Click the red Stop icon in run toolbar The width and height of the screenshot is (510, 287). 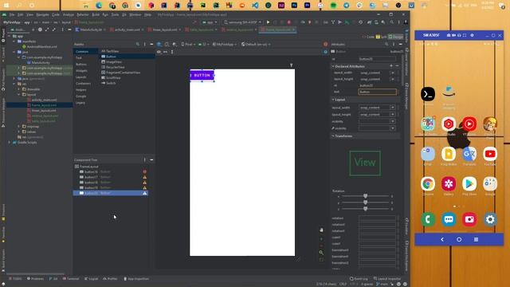288,22
